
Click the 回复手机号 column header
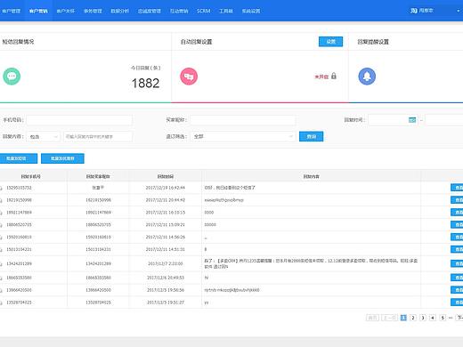(x=31, y=176)
